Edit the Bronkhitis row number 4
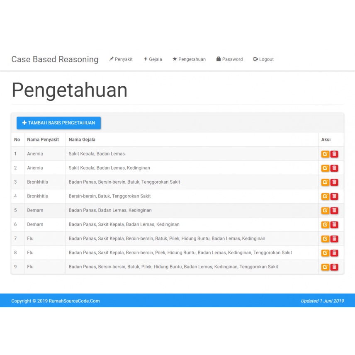355x355 pixels. [x=325, y=196]
